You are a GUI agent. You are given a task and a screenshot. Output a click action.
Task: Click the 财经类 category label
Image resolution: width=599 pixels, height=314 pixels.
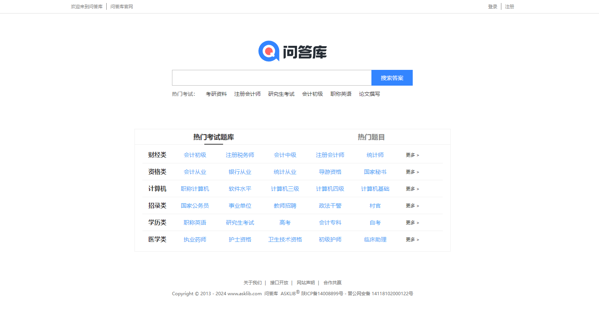157,155
